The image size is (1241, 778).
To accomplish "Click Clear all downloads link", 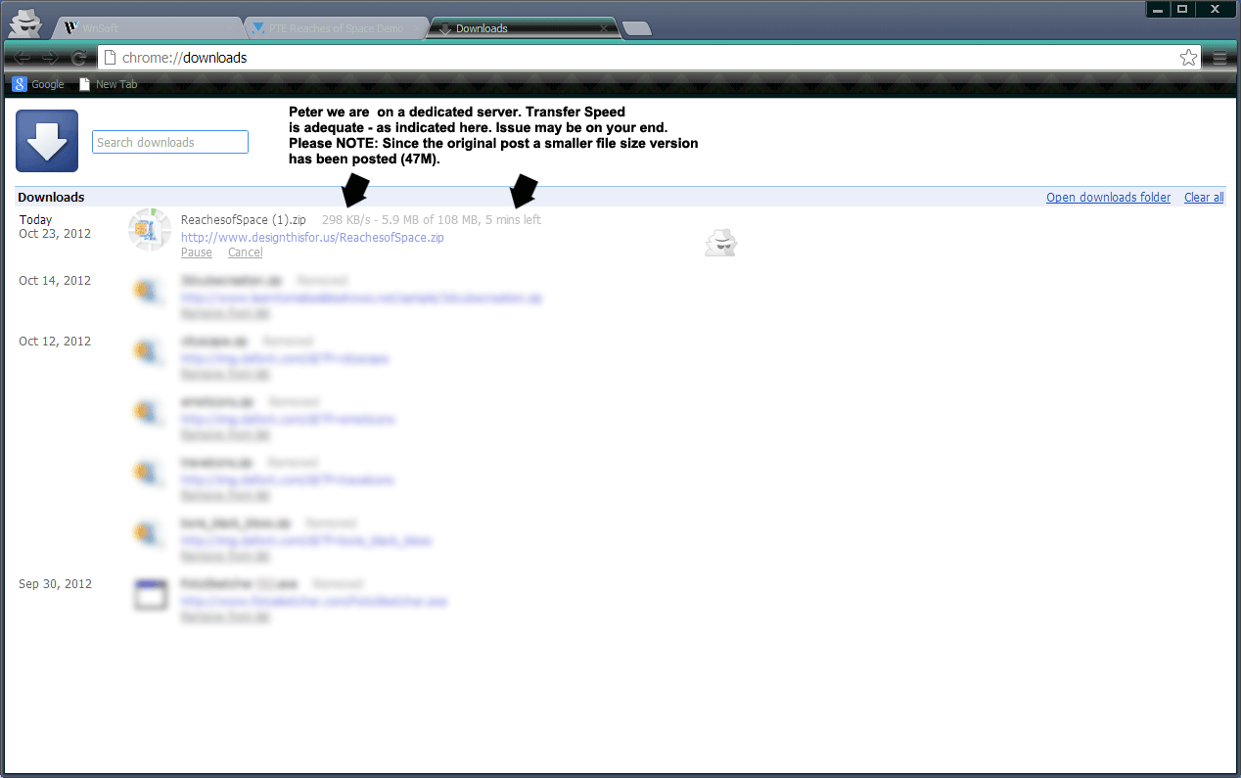I will tap(1203, 198).
